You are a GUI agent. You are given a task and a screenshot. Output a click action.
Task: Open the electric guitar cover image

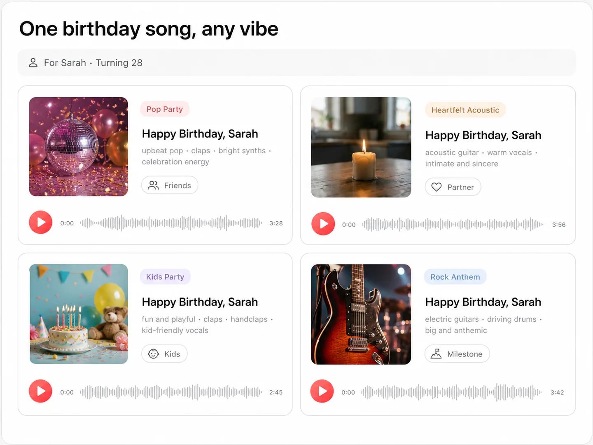361,314
